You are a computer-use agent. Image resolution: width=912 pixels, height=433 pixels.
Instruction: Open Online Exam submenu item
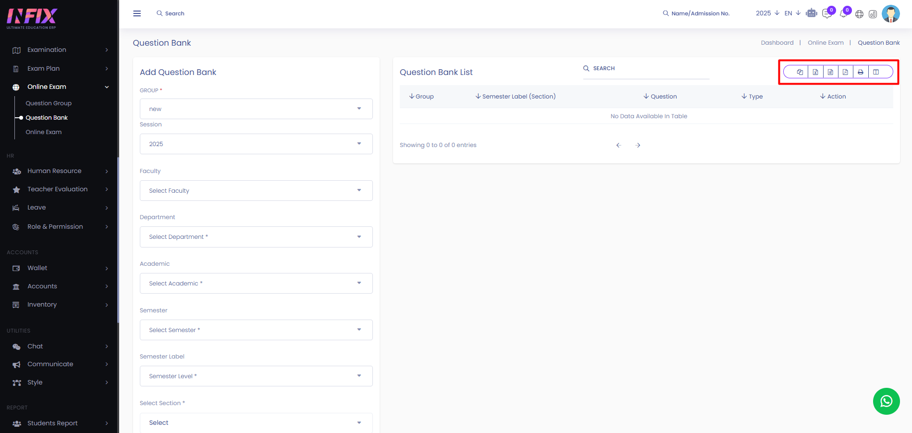(x=44, y=132)
